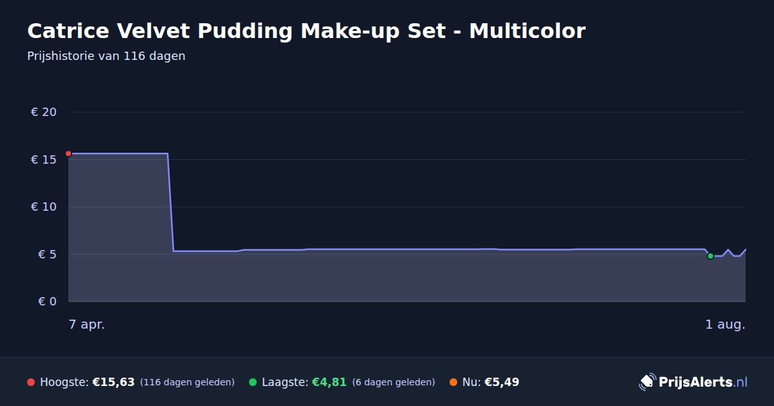This screenshot has height=406, width=774.
Task: Click the € 10 axis label
Action: (44, 207)
